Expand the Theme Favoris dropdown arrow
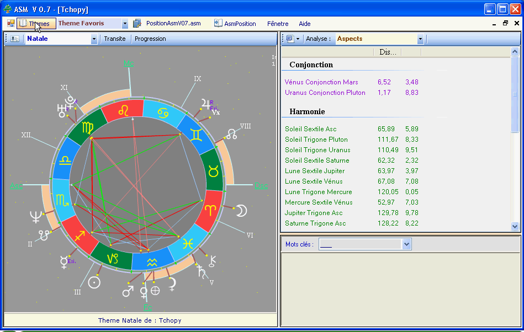Screen dimensions: 524x332 point(125,24)
